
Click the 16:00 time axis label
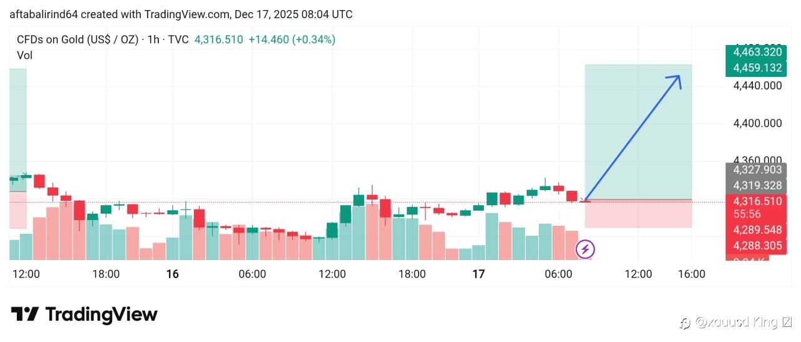(691, 274)
